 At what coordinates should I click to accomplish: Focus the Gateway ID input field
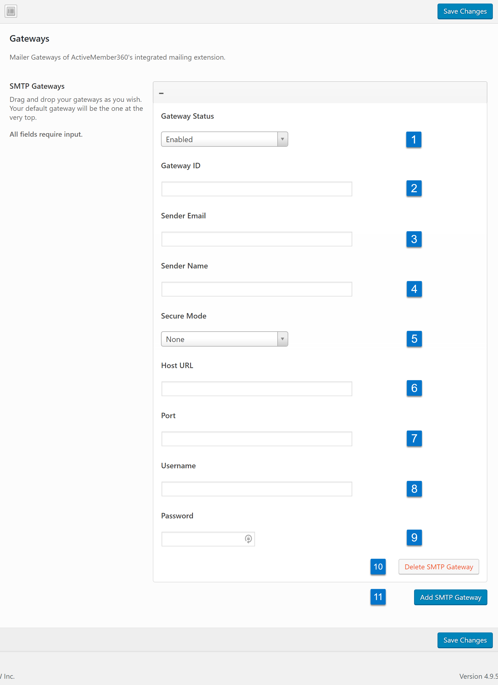(x=257, y=189)
